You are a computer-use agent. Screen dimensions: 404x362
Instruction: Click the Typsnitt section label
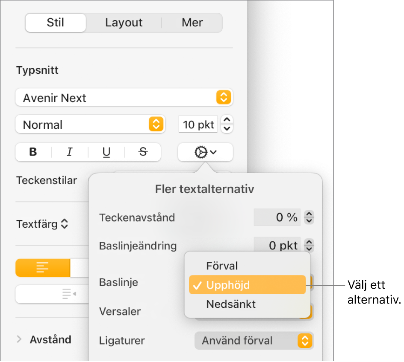pos(37,70)
